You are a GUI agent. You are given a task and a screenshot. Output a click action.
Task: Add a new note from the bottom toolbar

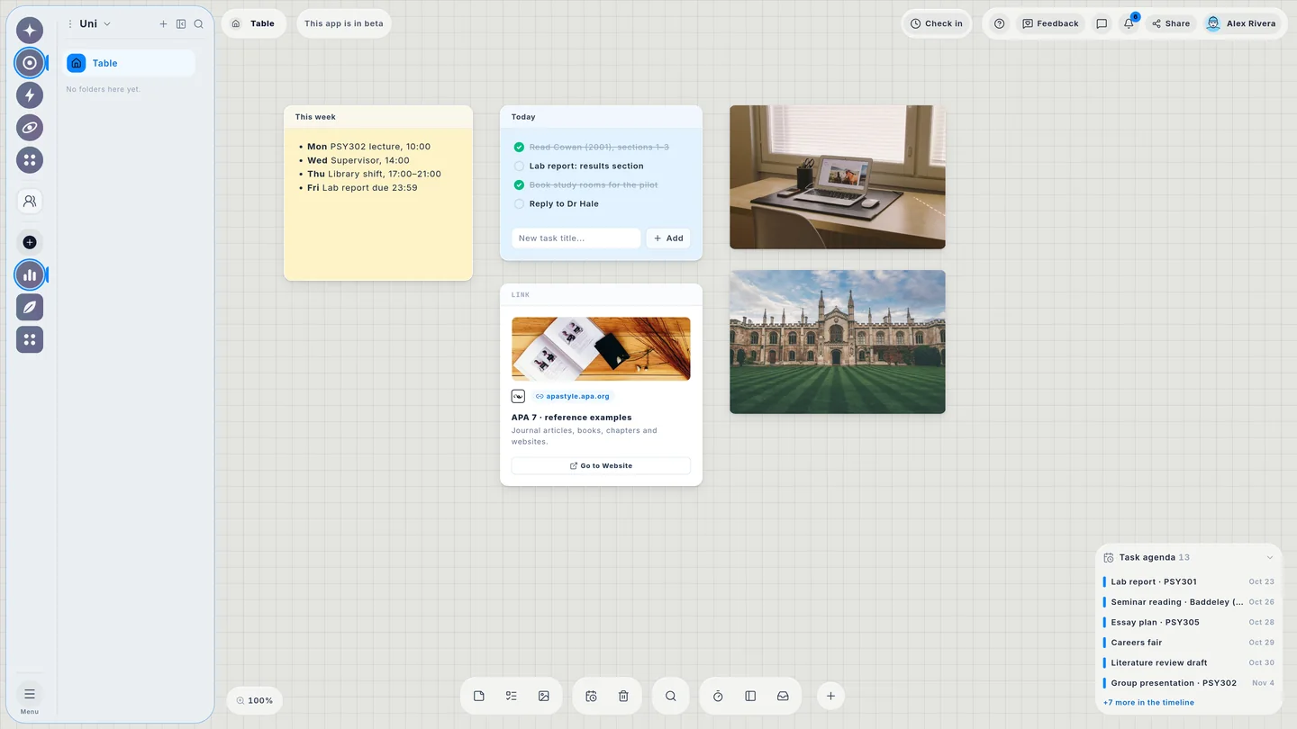pos(479,696)
